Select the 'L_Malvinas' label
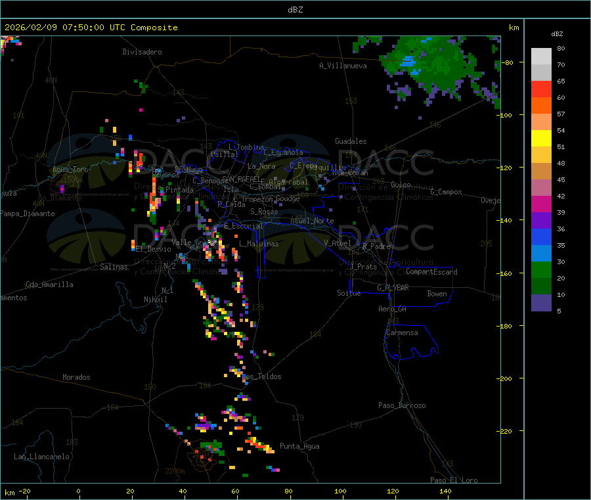 259,244
